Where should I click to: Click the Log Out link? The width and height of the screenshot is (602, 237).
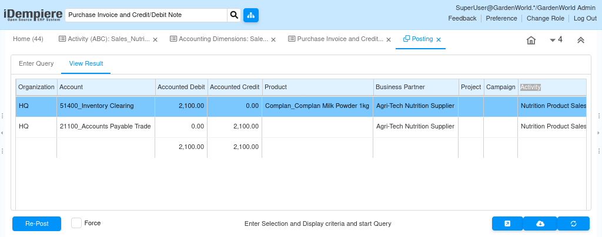pos(585,18)
